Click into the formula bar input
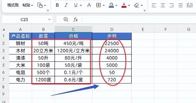Screen dimensions: 196x103 tap(139, 20)
